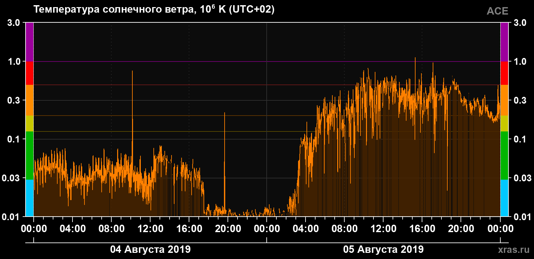This screenshot has width=534, height=259.
Task: Click the purple segment on right color scale
Action: (505, 42)
